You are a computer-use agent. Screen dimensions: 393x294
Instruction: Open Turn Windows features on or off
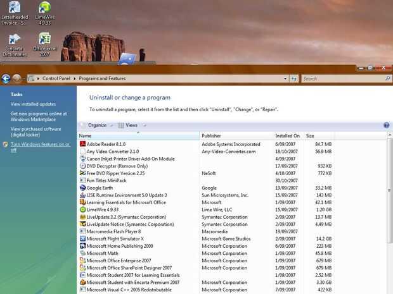tap(40, 147)
